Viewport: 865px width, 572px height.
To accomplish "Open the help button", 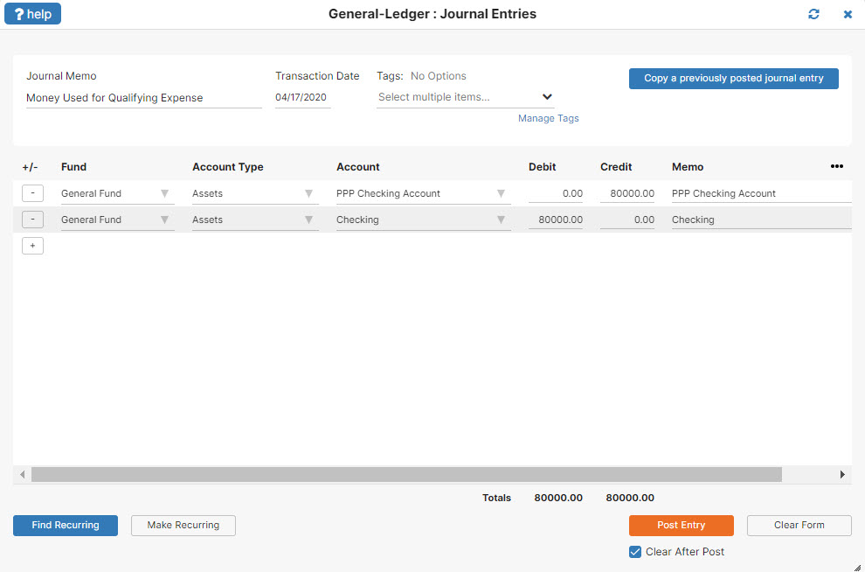I will point(32,14).
